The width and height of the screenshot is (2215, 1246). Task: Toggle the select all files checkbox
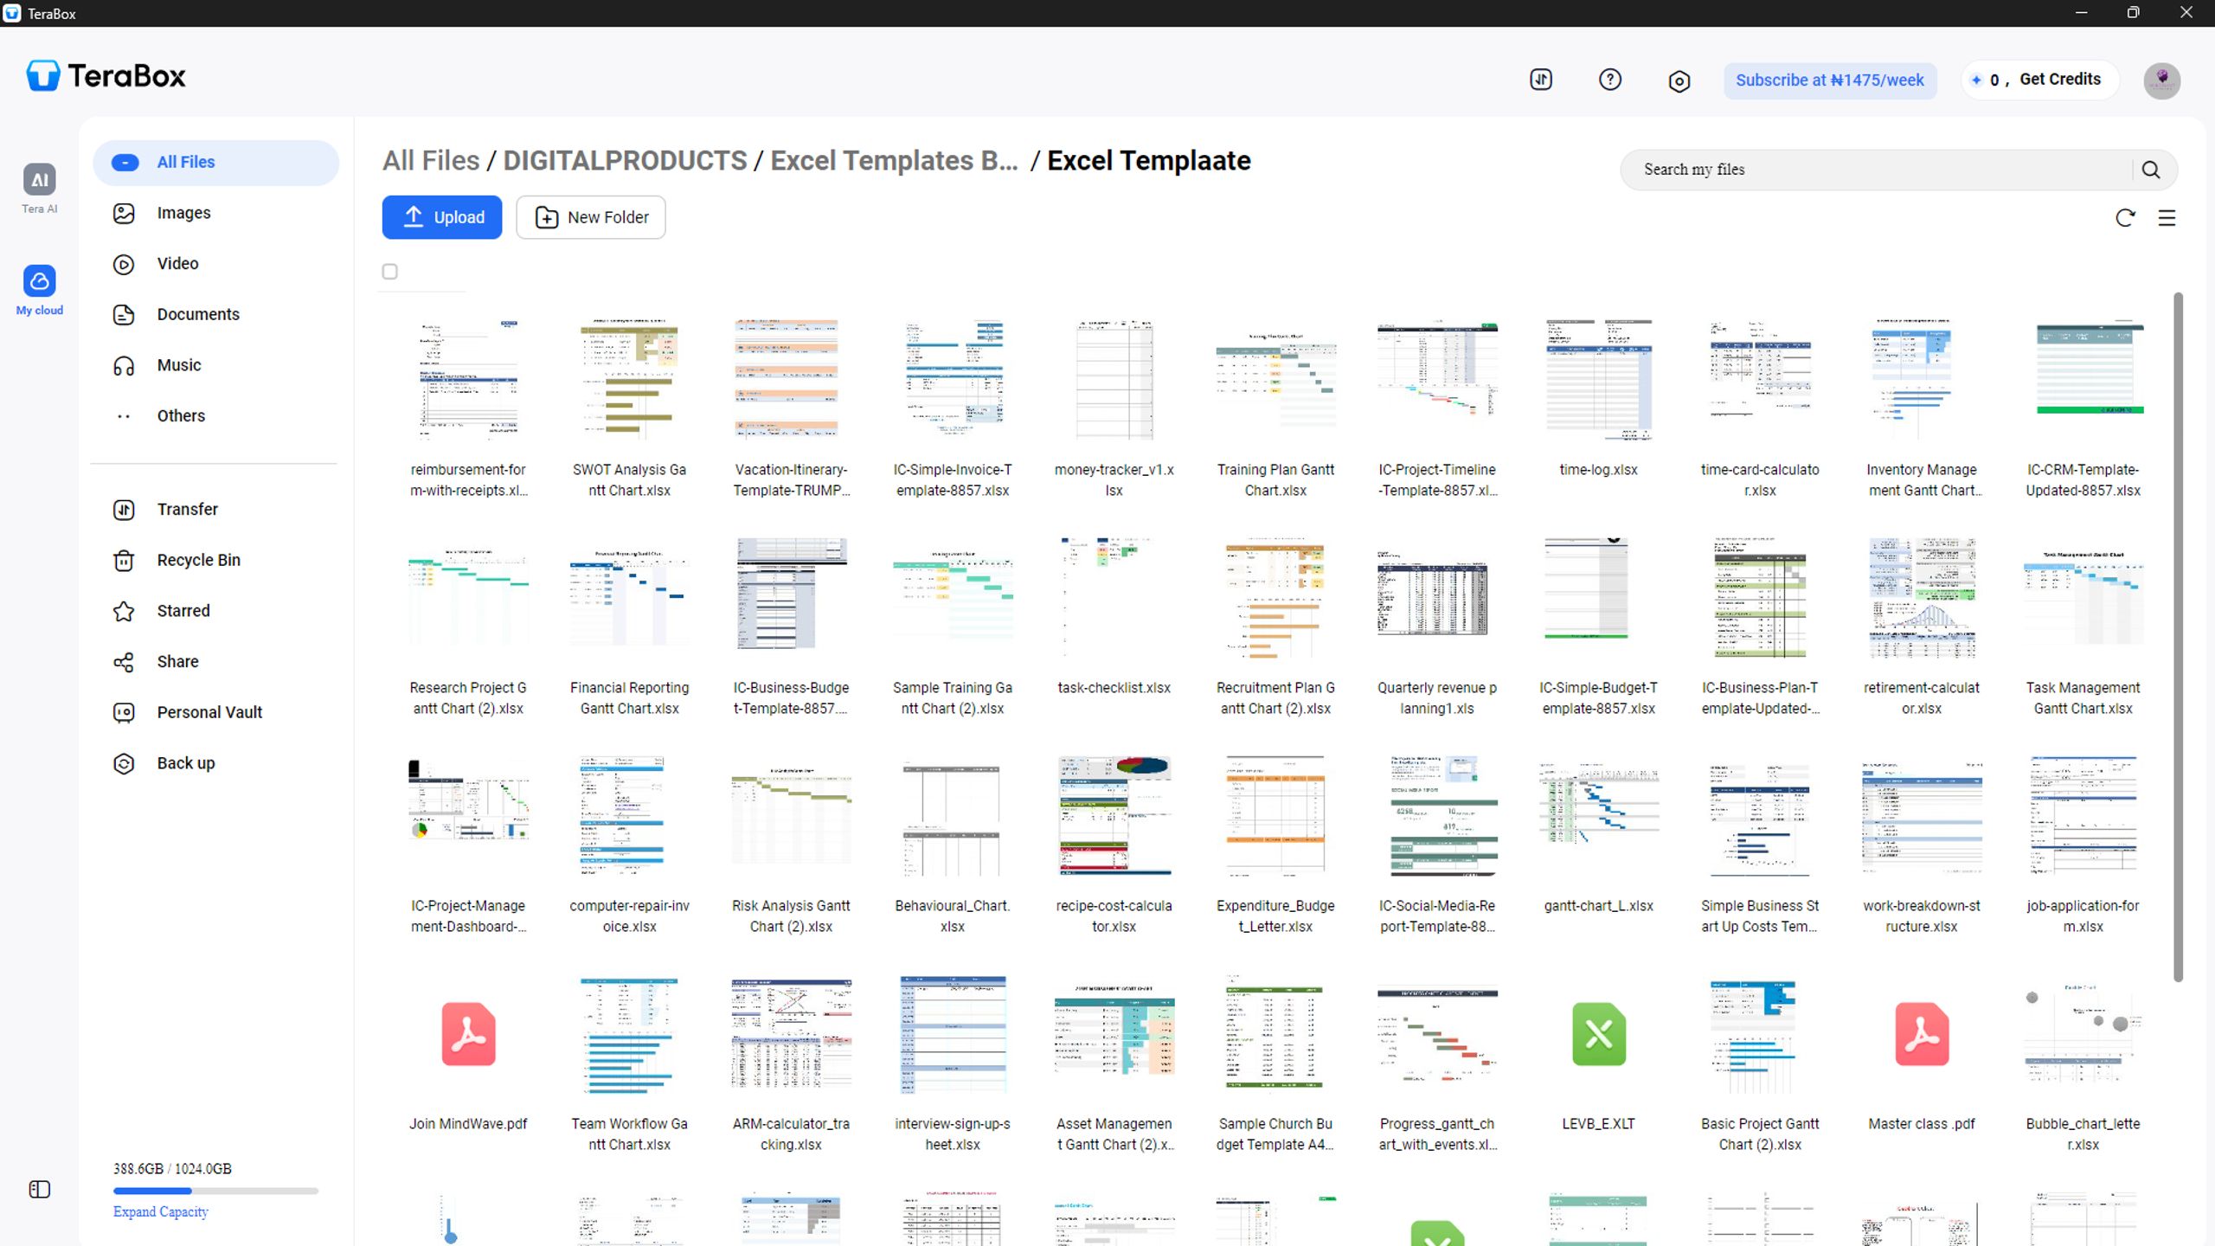click(390, 272)
